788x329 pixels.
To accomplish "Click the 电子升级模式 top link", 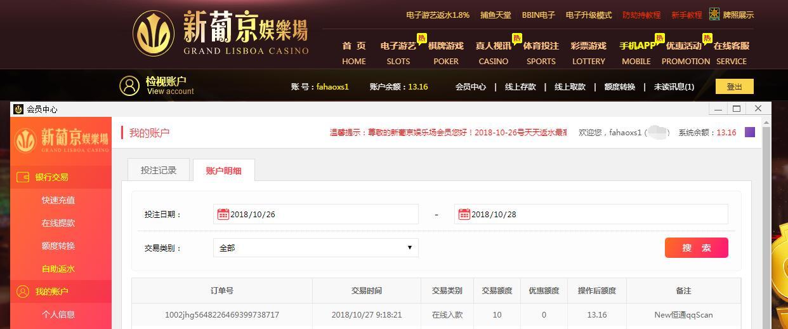I will click(x=589, y=15).
